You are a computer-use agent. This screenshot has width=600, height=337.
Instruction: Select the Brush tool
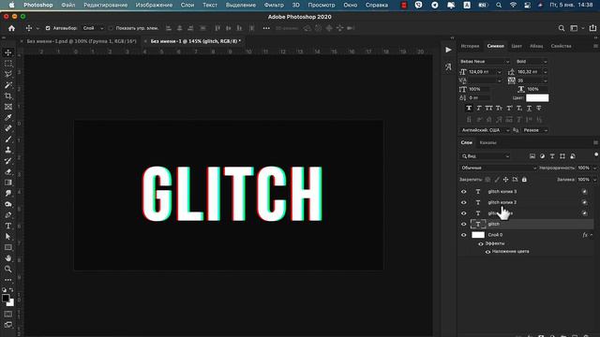pos(8,139)
